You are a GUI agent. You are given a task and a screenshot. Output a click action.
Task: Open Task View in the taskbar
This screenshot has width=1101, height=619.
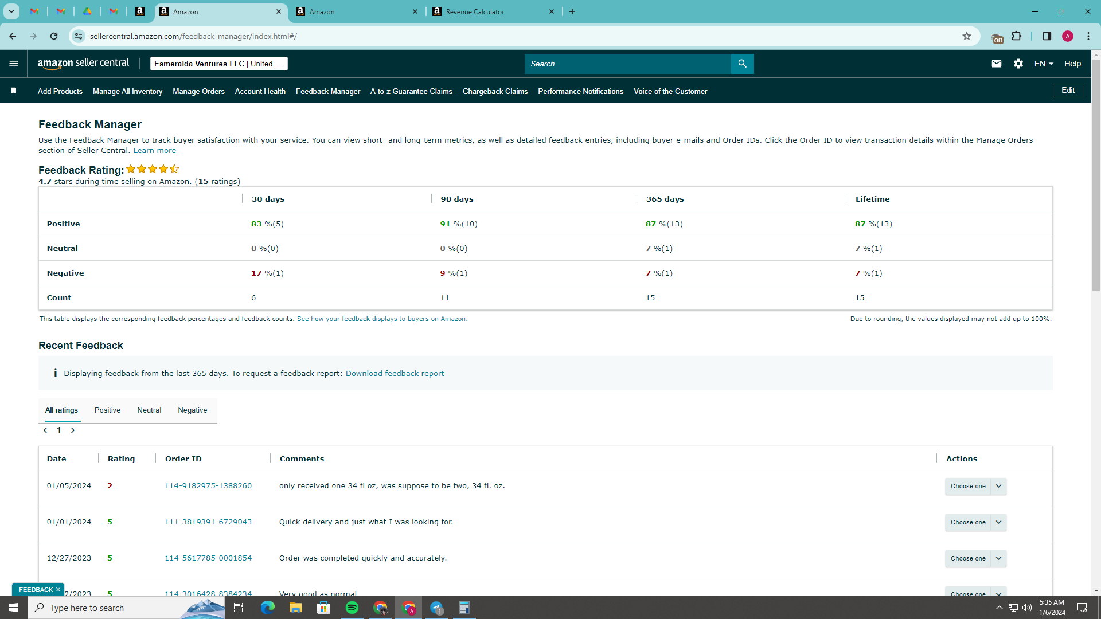[x=239, y=608]
